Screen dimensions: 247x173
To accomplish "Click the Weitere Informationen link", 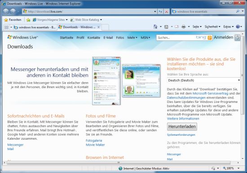I will (183, 119).
